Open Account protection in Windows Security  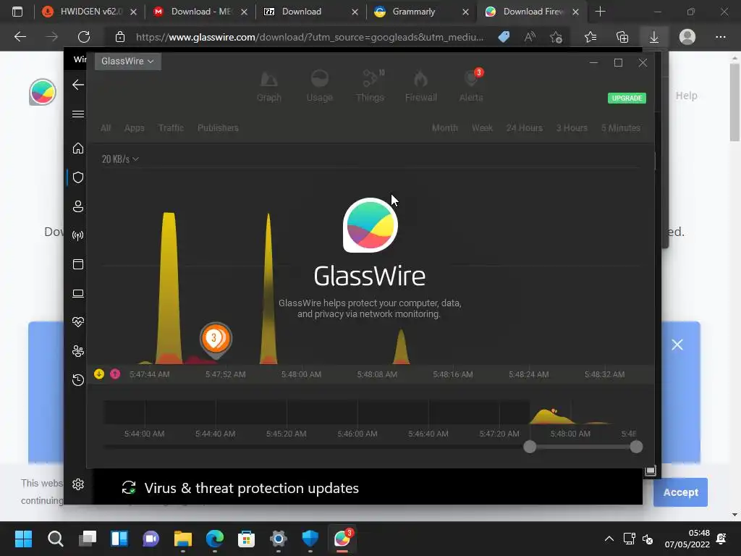78,206
